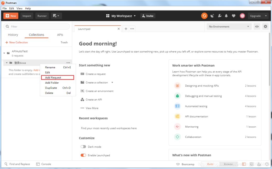The width and height of the screenshot is (272, 169).
Task: Open the Upgrade dropdown arrow
Action: [266, 16]
